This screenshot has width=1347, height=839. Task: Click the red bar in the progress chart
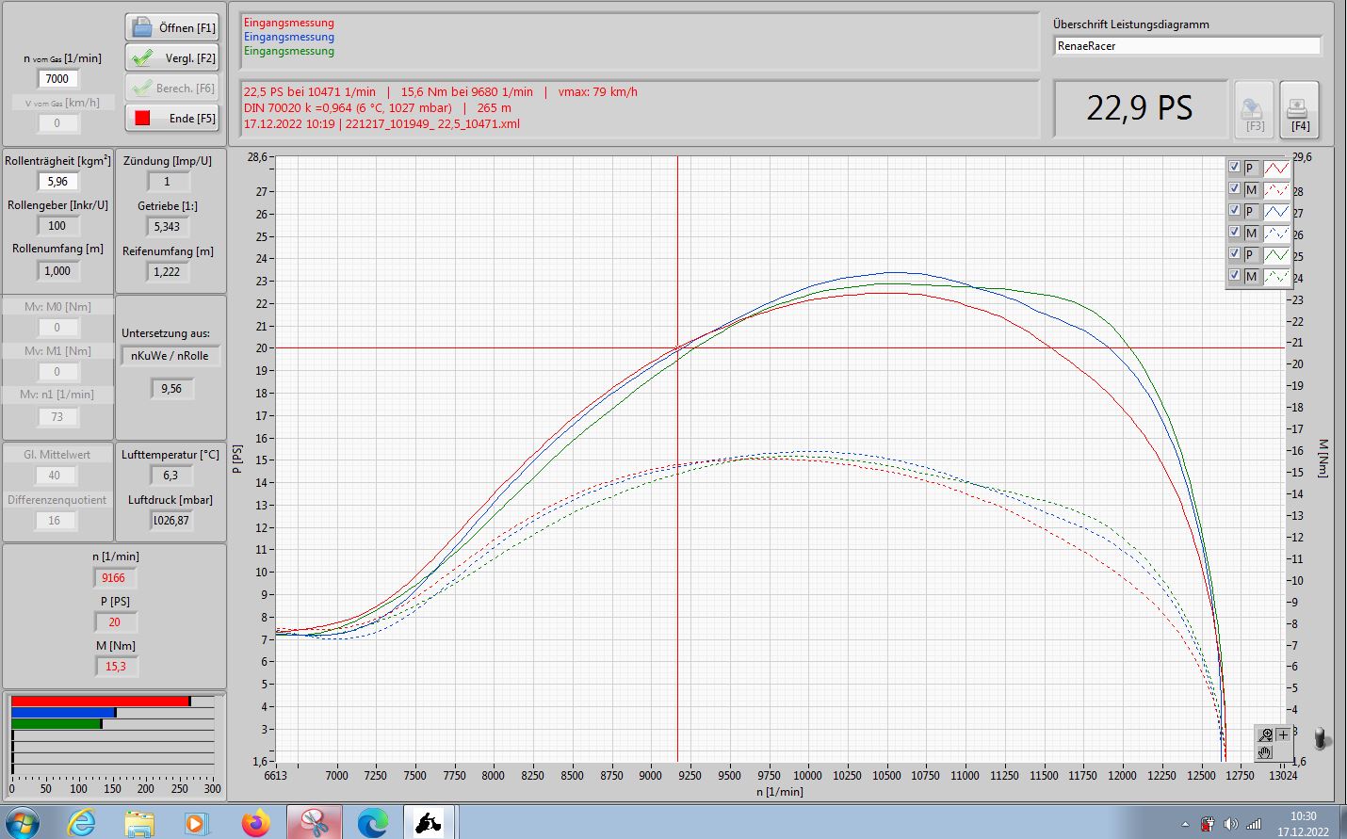point(100,701)
